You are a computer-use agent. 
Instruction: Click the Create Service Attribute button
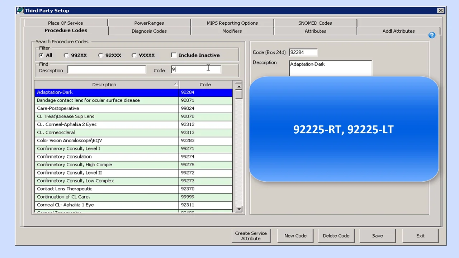(x=251, y=236)
